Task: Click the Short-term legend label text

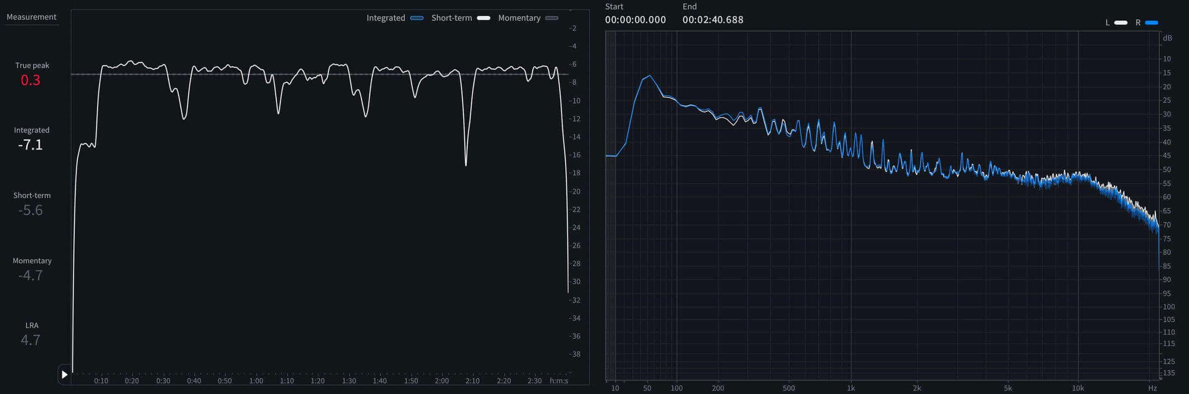Action: [x=451, y=18]
